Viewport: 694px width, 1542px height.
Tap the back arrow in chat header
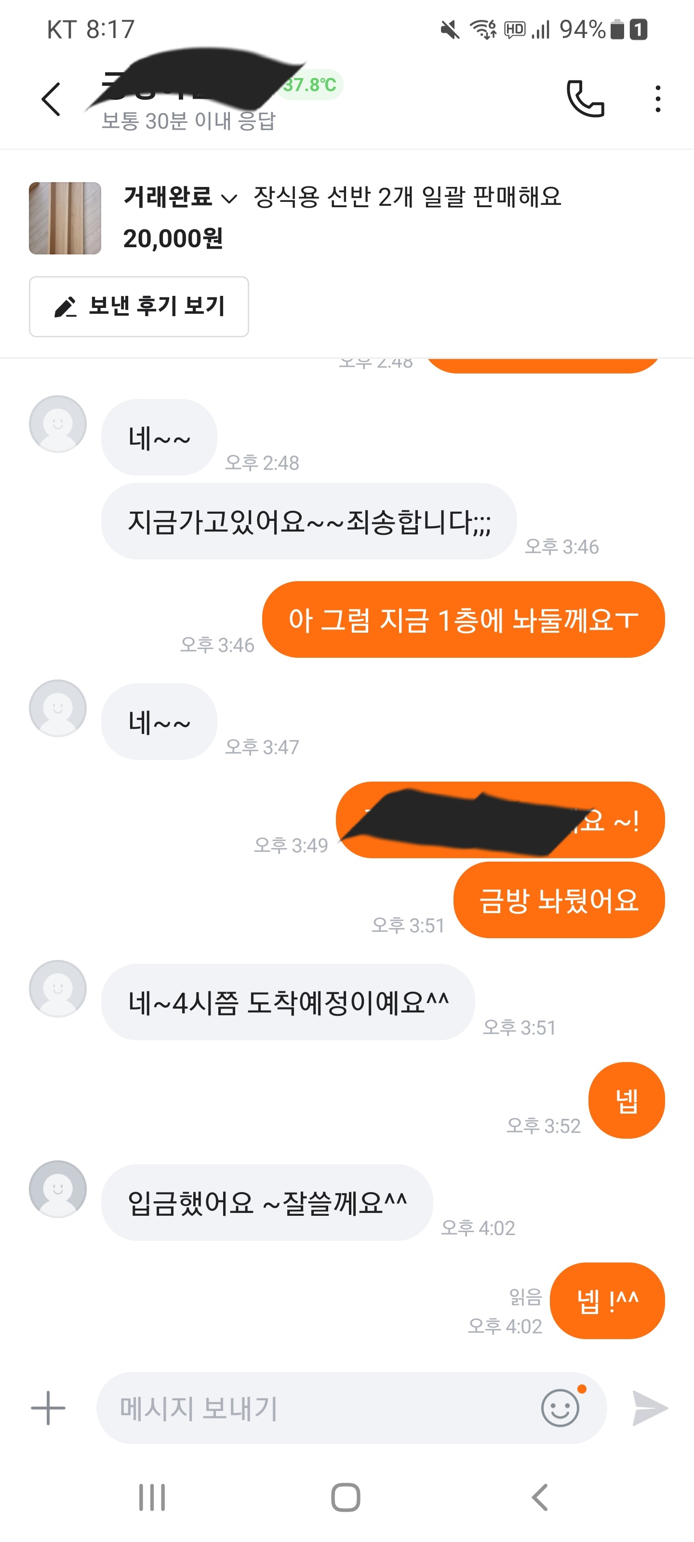pos(51,99)
